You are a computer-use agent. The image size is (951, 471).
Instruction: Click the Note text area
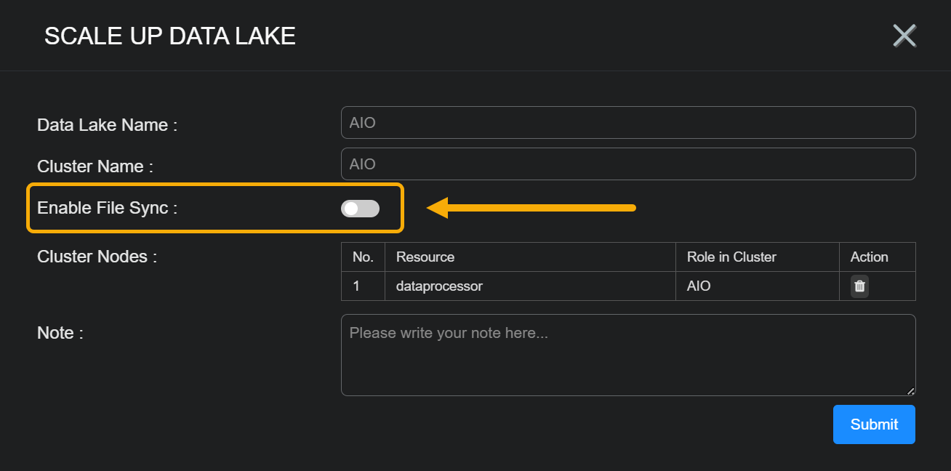(627, 355)
